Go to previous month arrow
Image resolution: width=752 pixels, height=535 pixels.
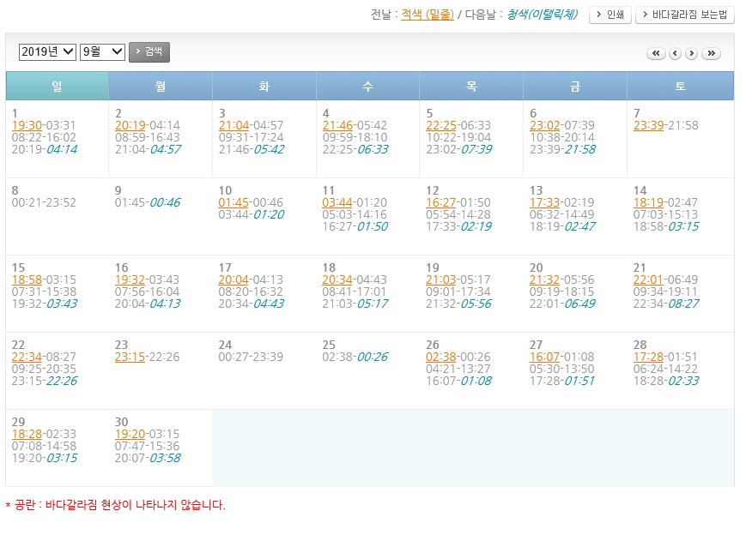(x=675, y=53)
